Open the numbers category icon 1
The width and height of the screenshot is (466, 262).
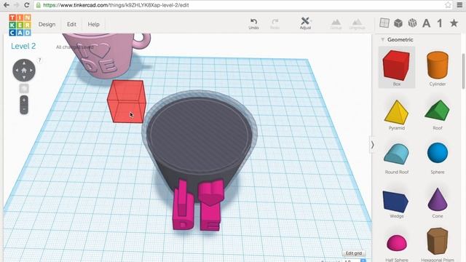point(440,23)
